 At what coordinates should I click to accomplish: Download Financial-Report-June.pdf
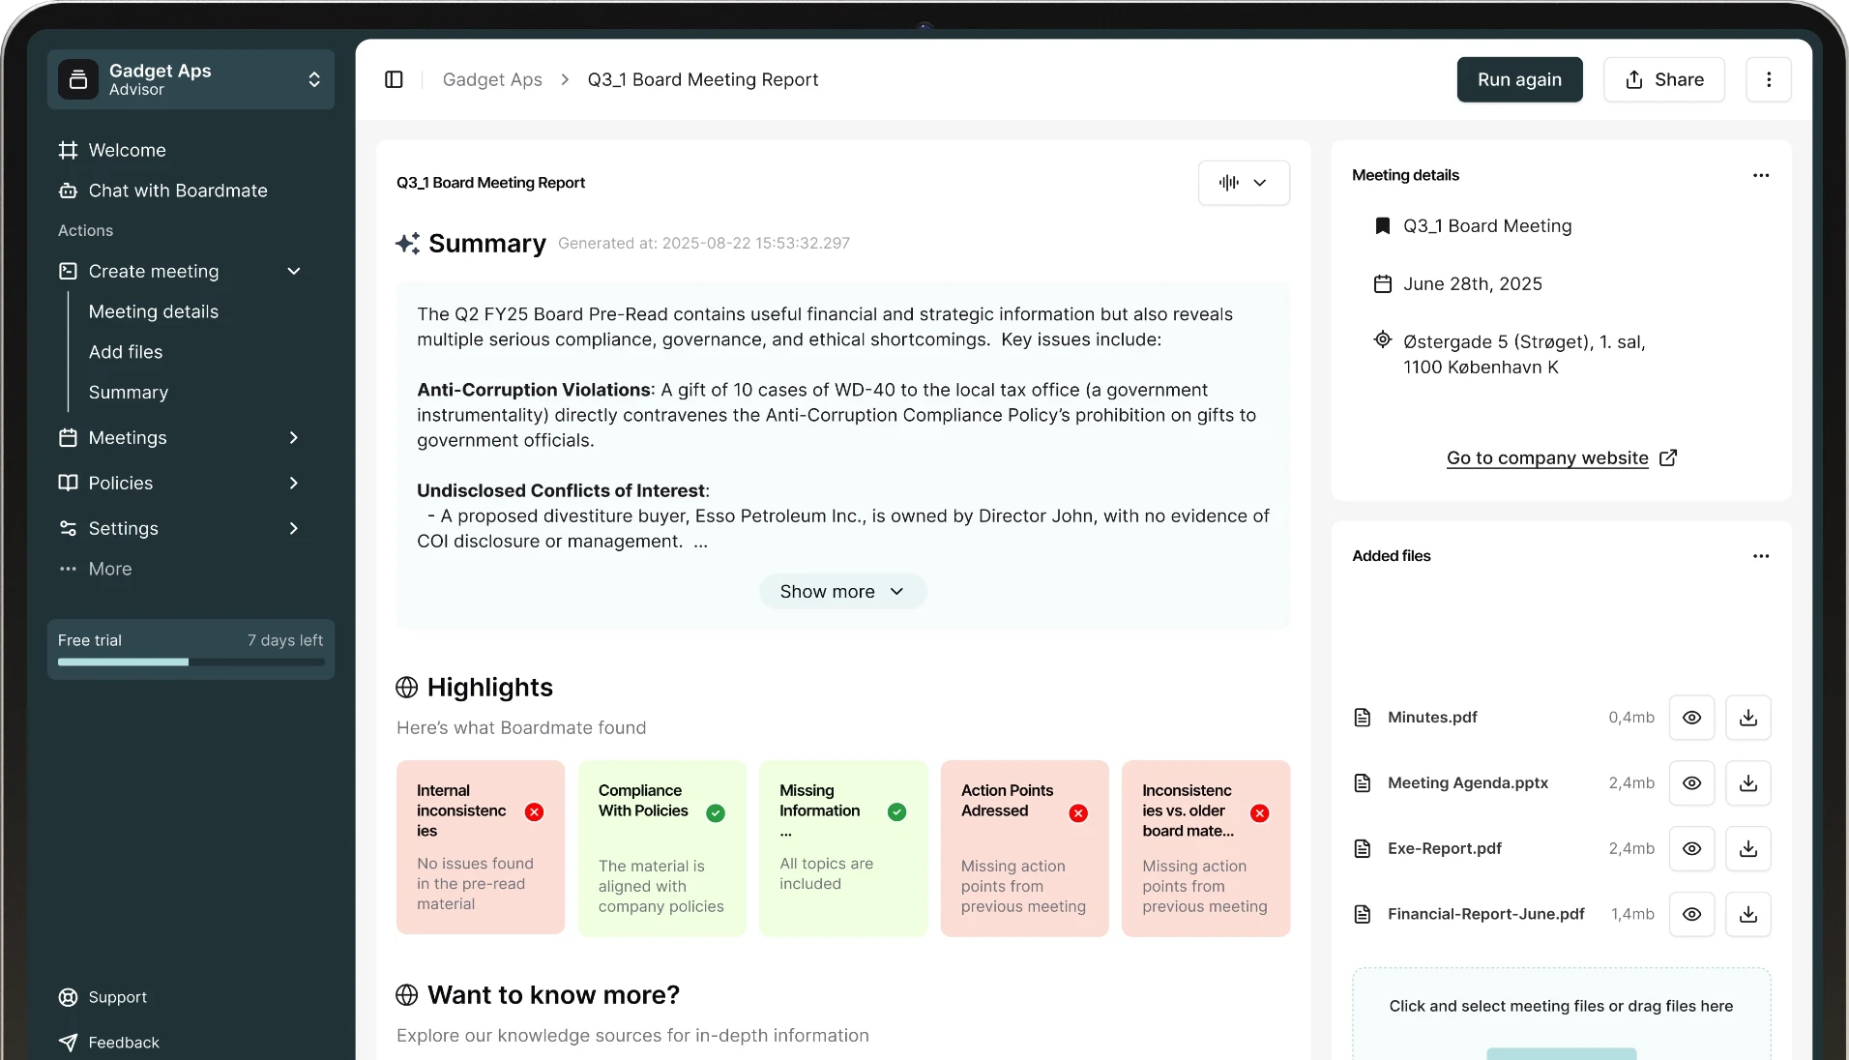point(1748,914)
